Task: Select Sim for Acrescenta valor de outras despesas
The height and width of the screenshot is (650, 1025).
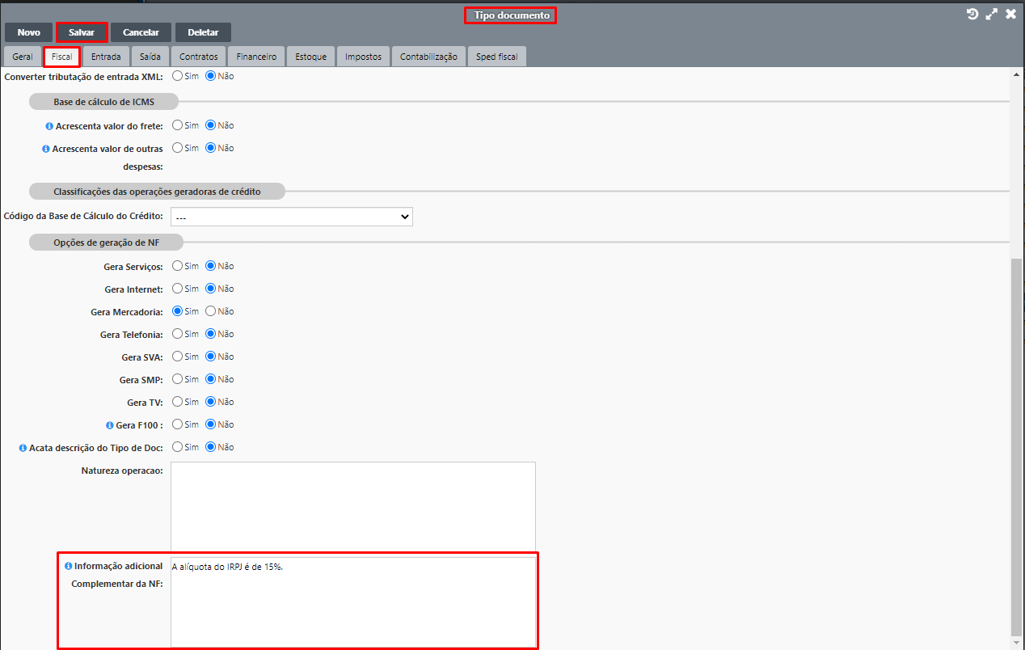Action: point(178,148)
